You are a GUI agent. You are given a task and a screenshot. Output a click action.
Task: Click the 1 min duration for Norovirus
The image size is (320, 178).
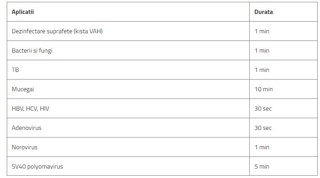click(262, 147)
